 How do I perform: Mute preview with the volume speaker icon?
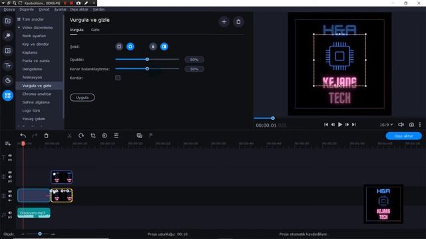[x=401, y=125]
